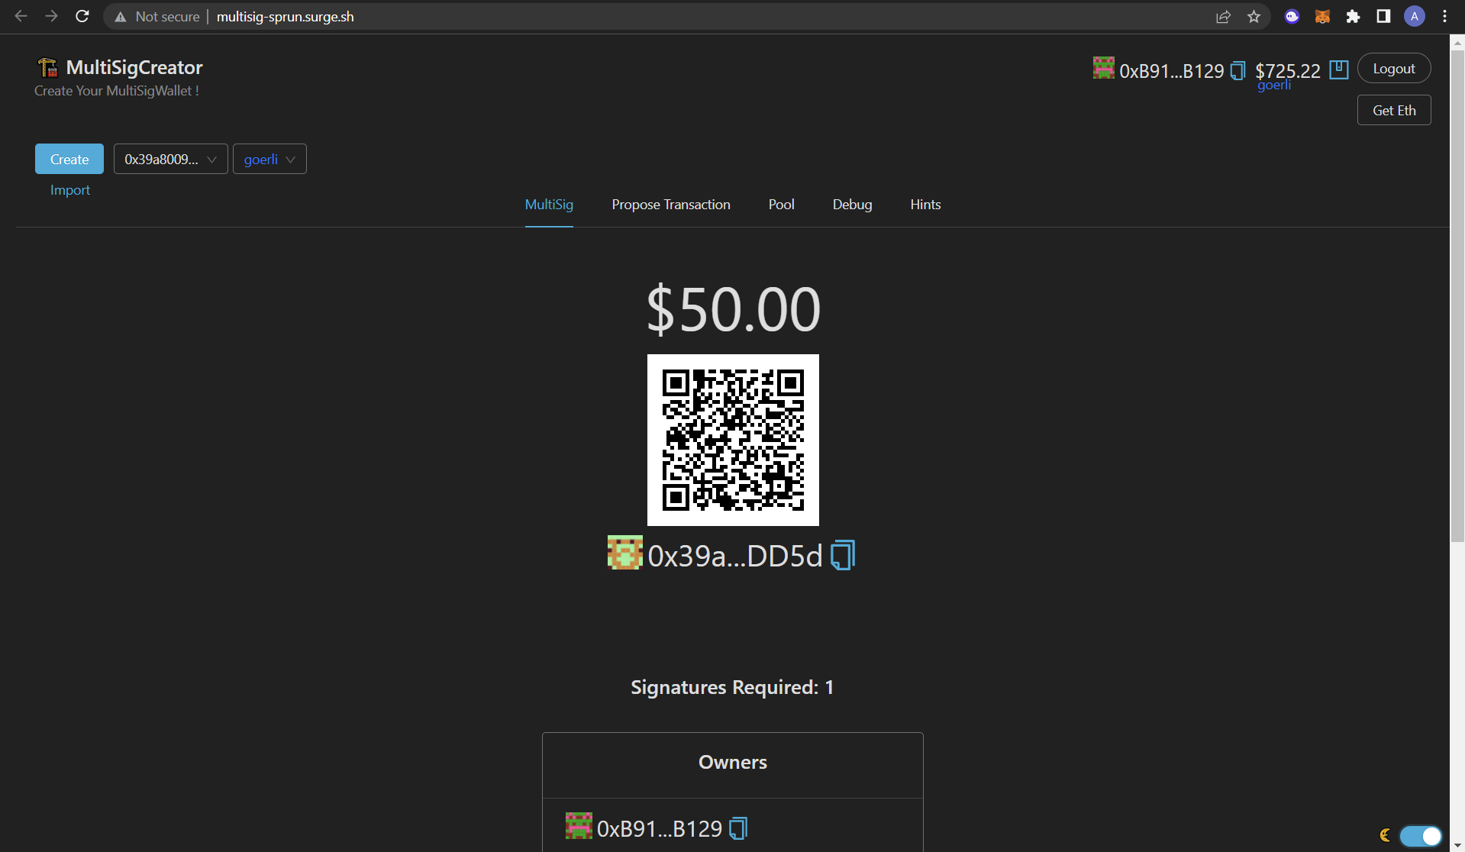Open the 0x39a8009... multisig selector dropdown
1465x852 pixels.
169,159
